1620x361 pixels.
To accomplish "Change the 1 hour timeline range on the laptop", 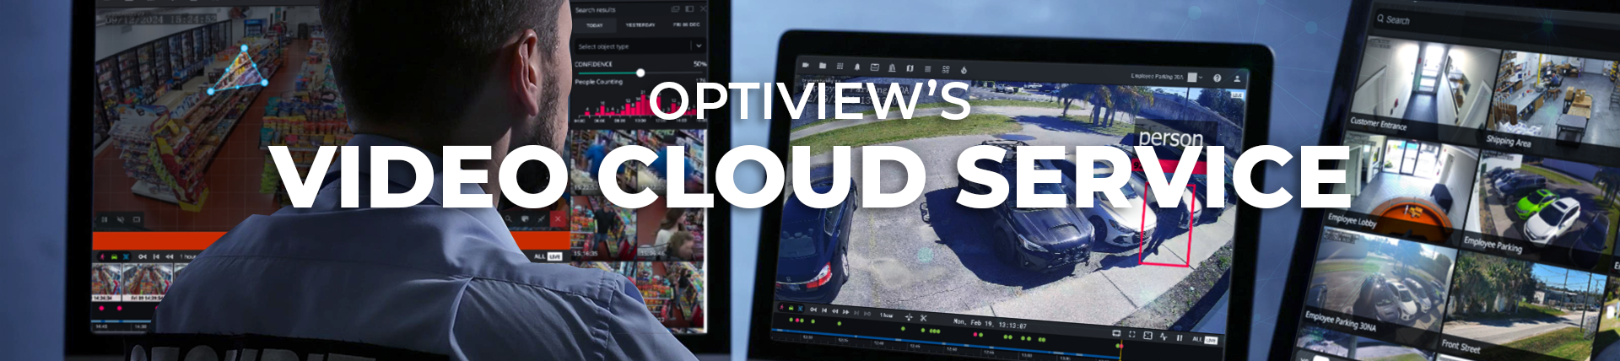I will [886, 315].
